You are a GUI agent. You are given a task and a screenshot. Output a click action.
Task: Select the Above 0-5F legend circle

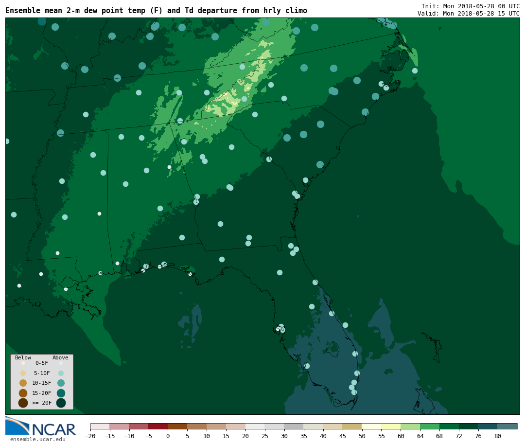[61, 363]
